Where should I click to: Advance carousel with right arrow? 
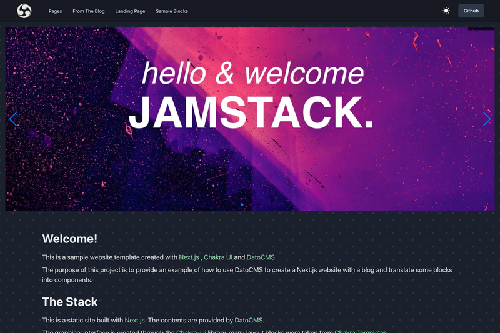[487, 119]
